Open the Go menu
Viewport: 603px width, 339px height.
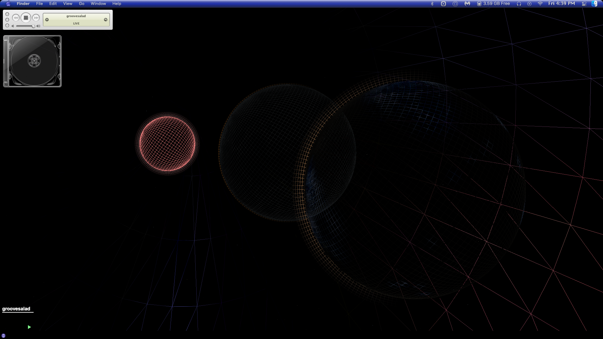81,3
